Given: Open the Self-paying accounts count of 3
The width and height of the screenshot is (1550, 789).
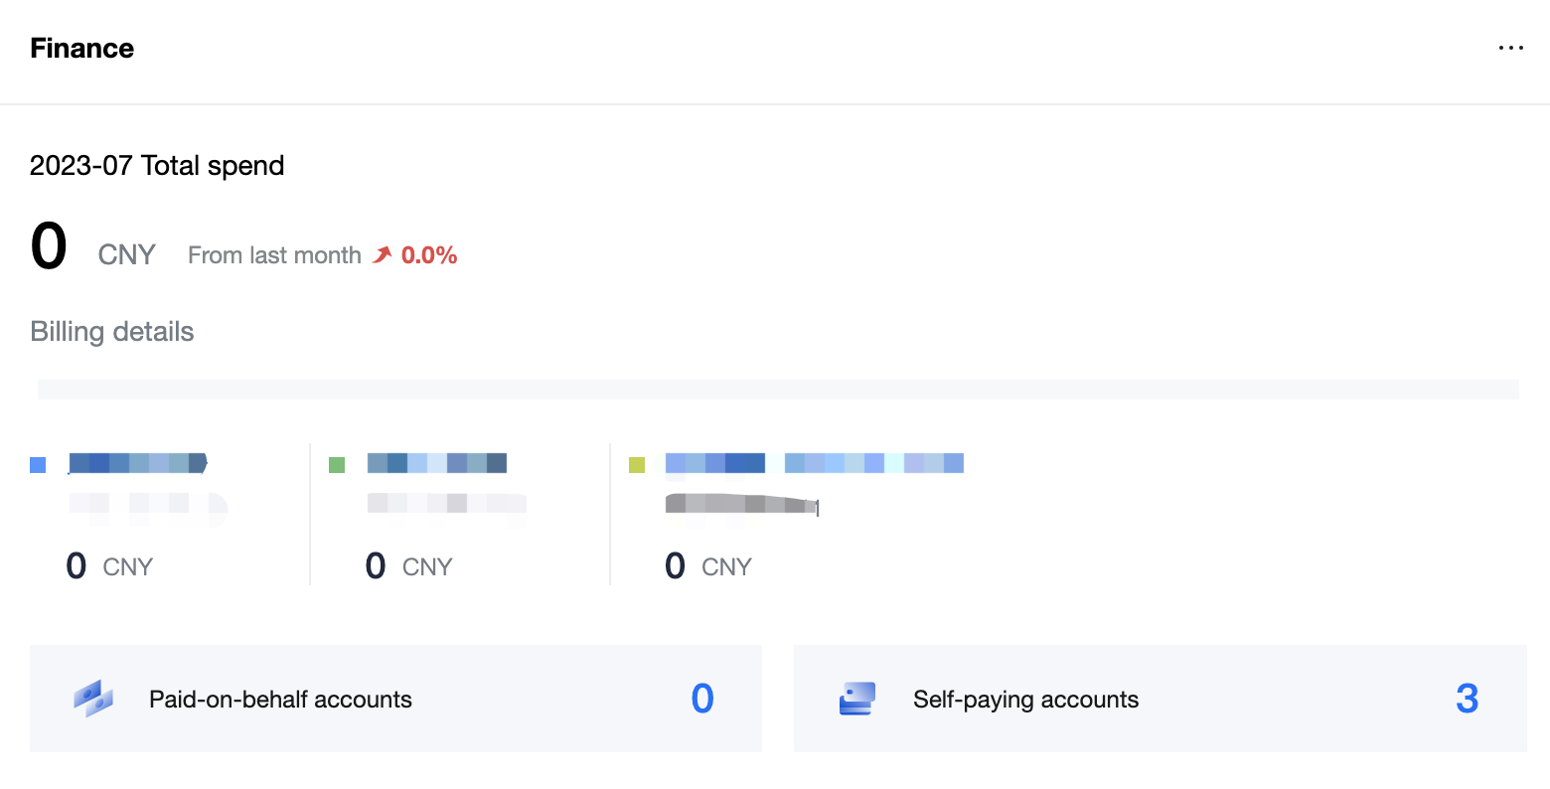Looking at the screenshot, I should (1467, 699).
